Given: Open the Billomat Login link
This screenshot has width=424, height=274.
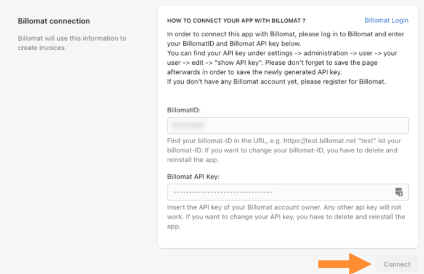Looking at the screenshot, I should click(386, 20).
